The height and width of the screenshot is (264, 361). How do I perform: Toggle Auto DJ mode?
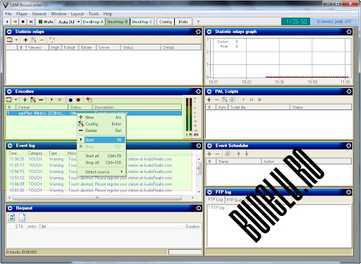click(x=66, y=22)
